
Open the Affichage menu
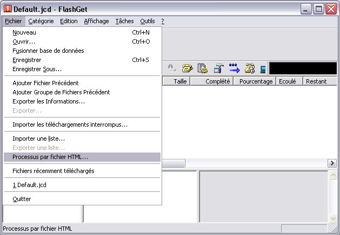pyautogui.click(x=97, y=21)
